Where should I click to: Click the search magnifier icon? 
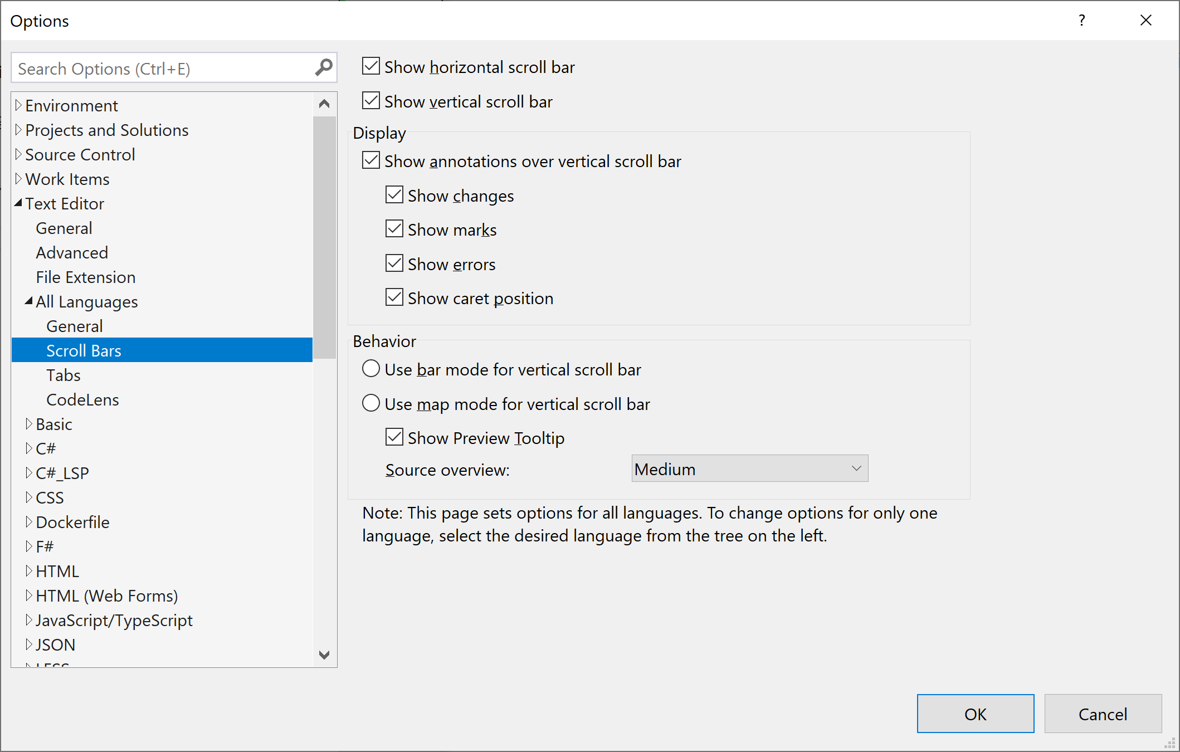(324, 68)
